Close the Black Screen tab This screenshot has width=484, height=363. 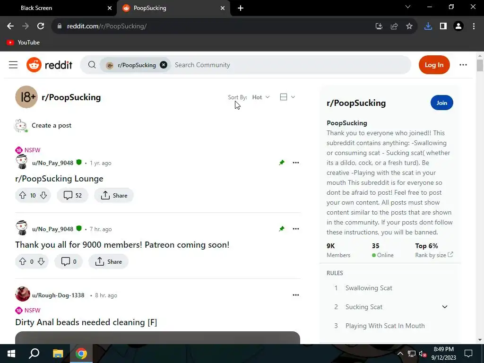(110, 8)
